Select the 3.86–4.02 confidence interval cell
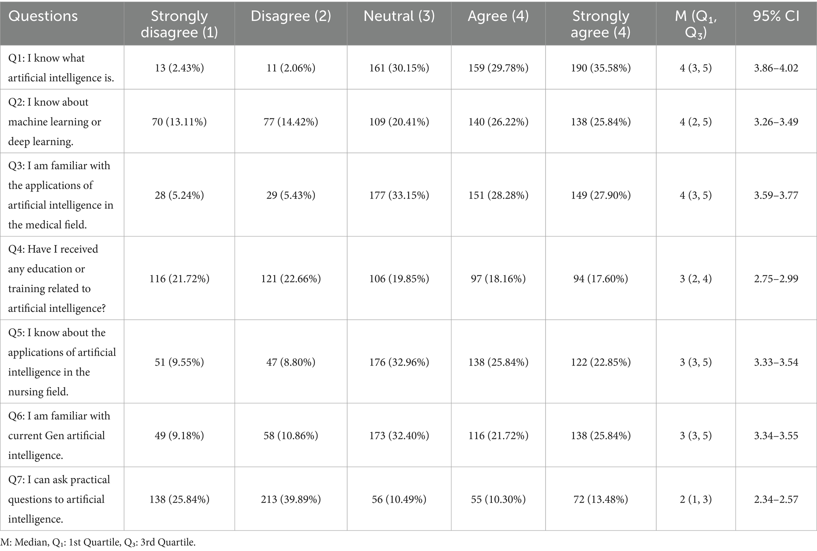Image resolution: width=817 pixels, height=551 pixels. pos(776,68)
